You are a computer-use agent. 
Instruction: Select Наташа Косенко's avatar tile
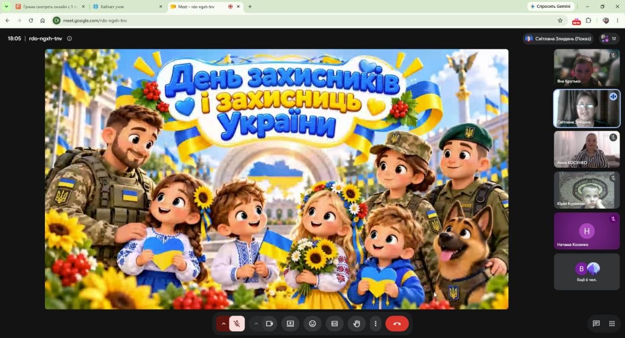586,231
